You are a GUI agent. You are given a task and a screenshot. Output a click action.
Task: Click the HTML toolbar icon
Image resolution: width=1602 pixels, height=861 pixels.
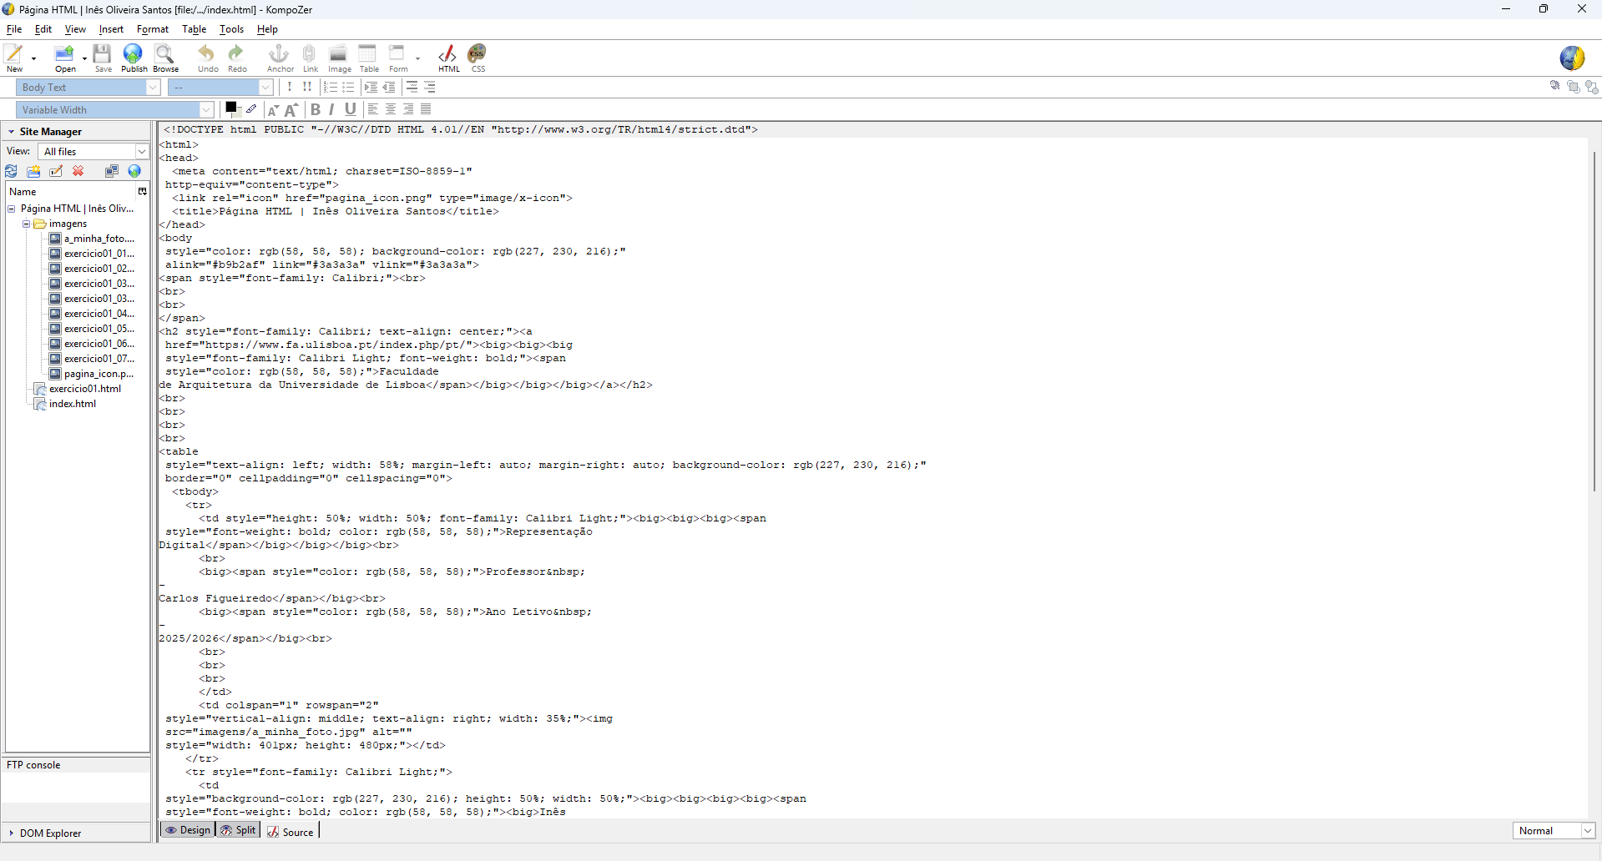pyautogui.click(x=448, y=57)
